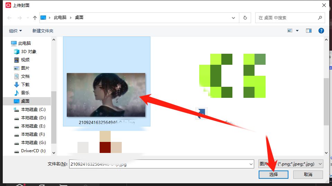This screenshot has width=332, height=186.
Task: Click the 音乐 note icon
Action: pyautogui.click(x=17, y=93)
